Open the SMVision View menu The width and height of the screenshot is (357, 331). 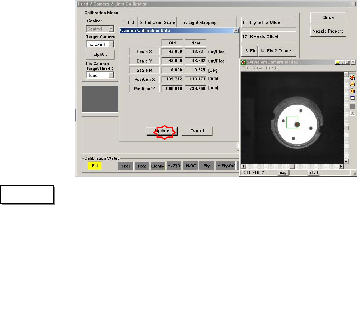click(257, 68)
